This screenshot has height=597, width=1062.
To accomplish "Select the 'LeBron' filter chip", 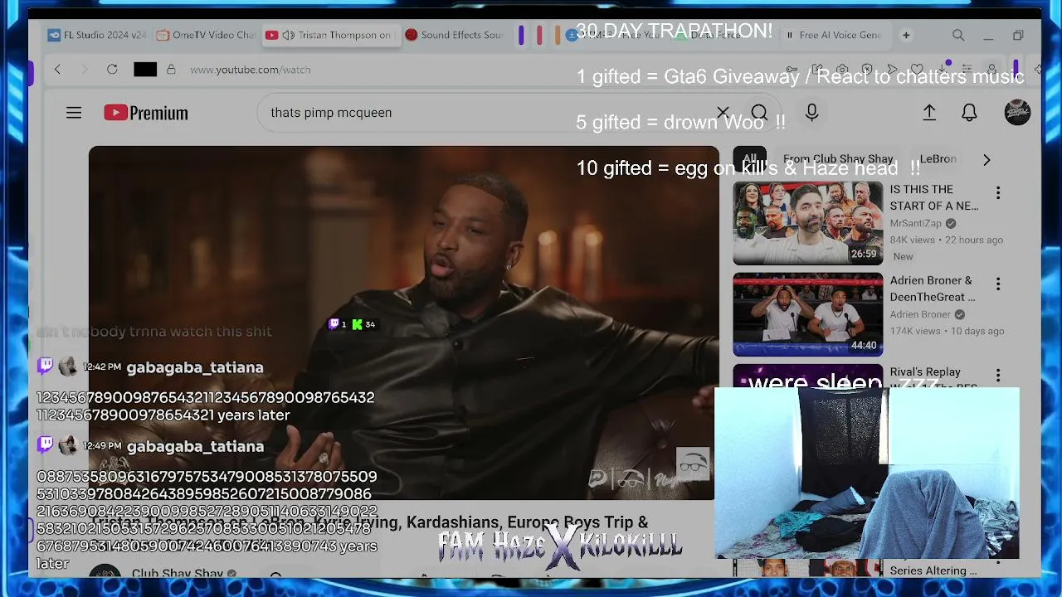I will [x=938, y=158].
